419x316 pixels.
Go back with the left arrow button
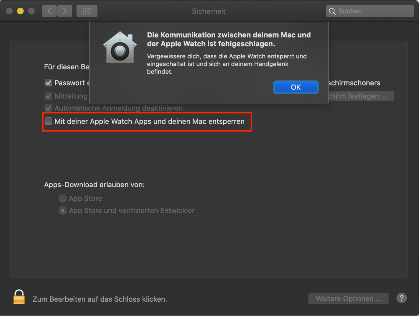[49, 11]
